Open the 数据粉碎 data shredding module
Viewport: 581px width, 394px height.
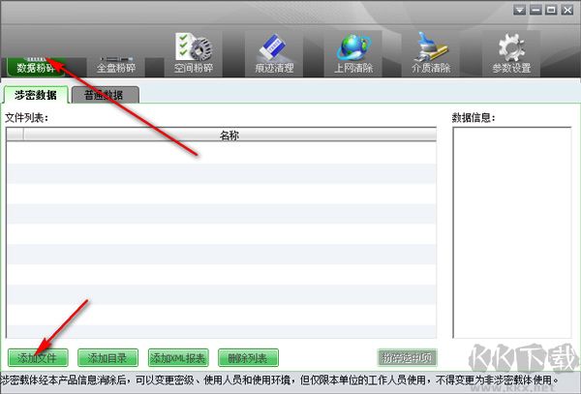(36, 67)
